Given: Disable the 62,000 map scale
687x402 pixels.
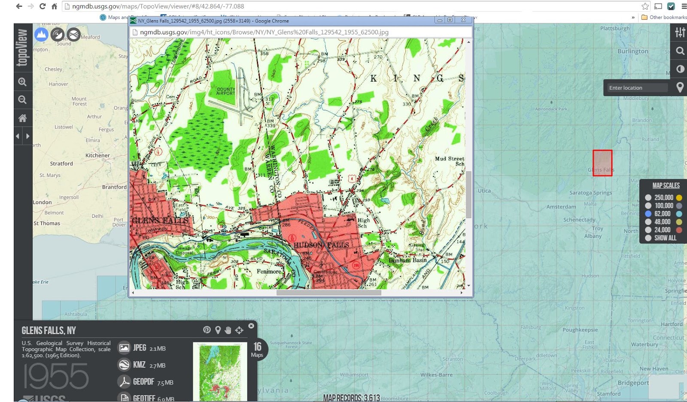Looking at the screenshot, I should pos(648,214).
